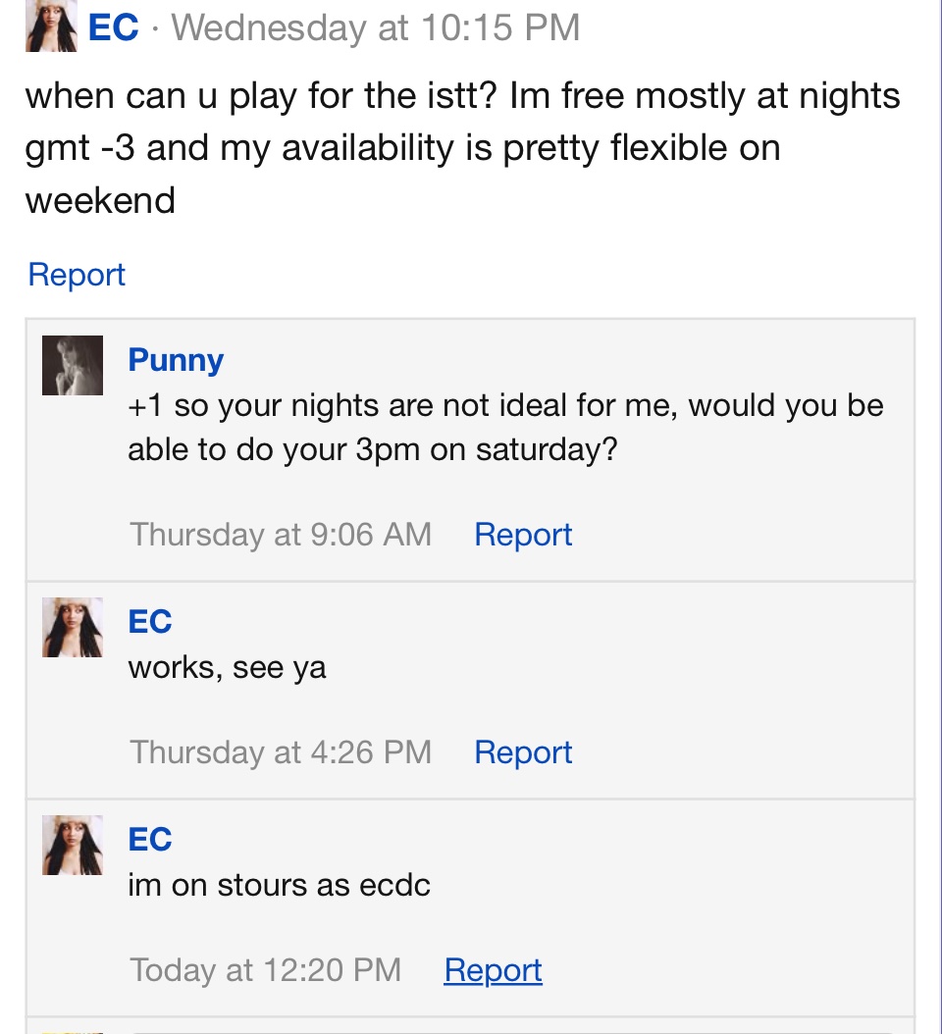
Task: Click Punny's comment text about nights not ideal
Action: pos(505,427)
